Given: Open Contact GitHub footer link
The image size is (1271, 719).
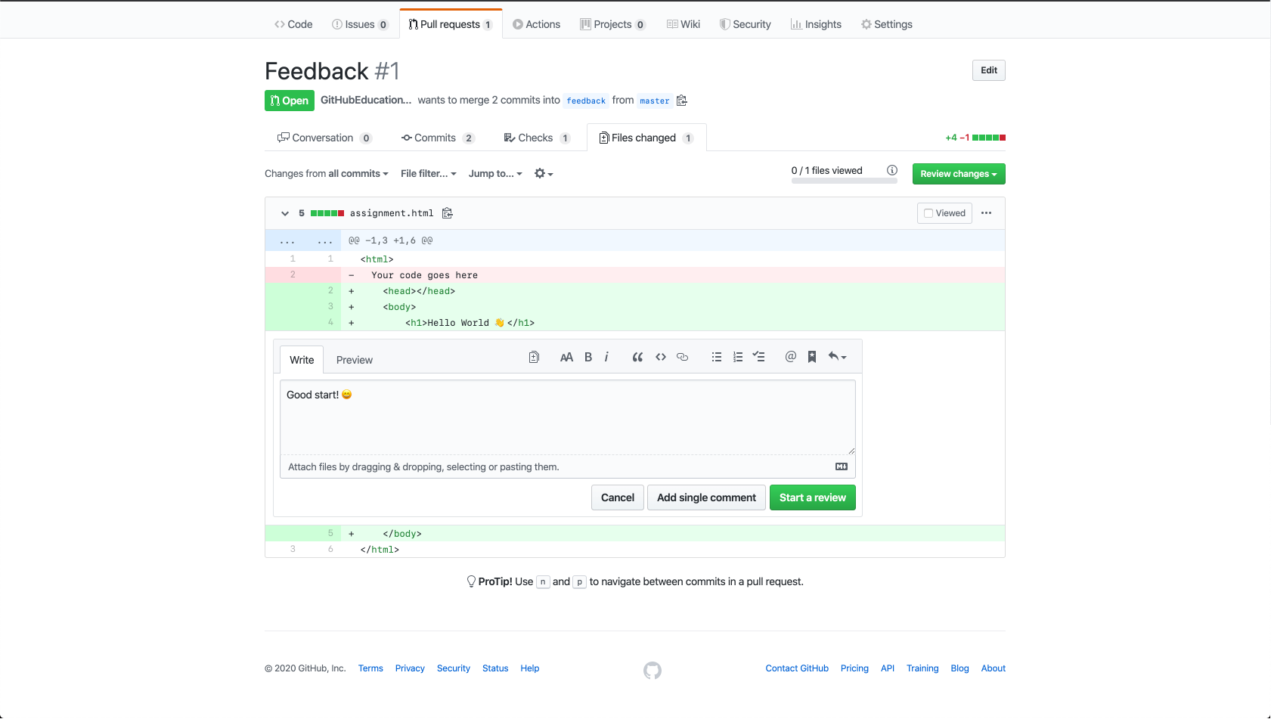Looking at the screenshot, I should point(797,668).
